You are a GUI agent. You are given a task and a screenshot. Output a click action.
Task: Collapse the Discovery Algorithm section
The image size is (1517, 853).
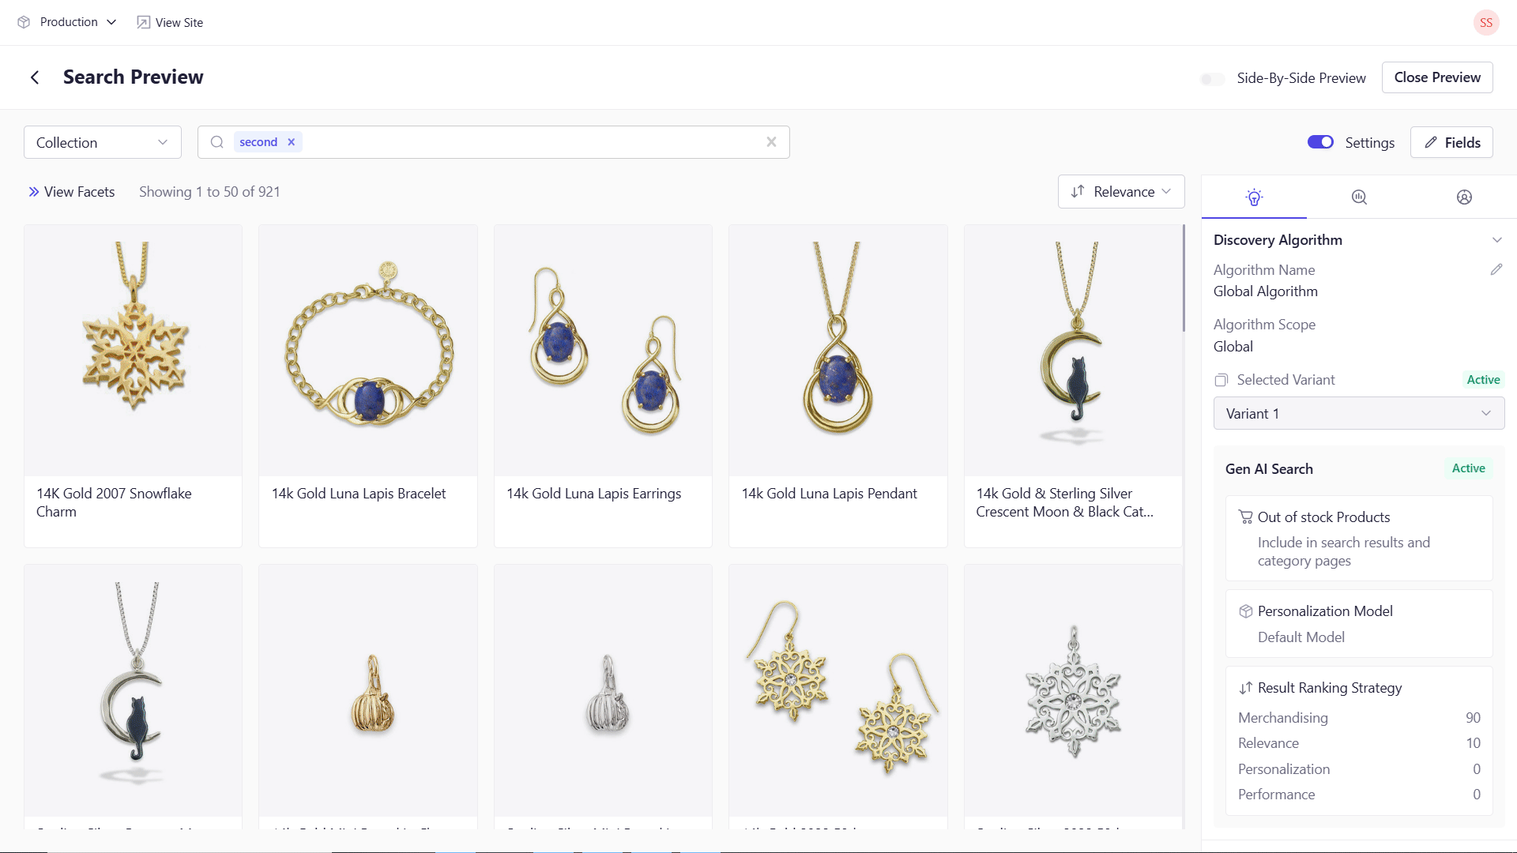[1496, 240]
